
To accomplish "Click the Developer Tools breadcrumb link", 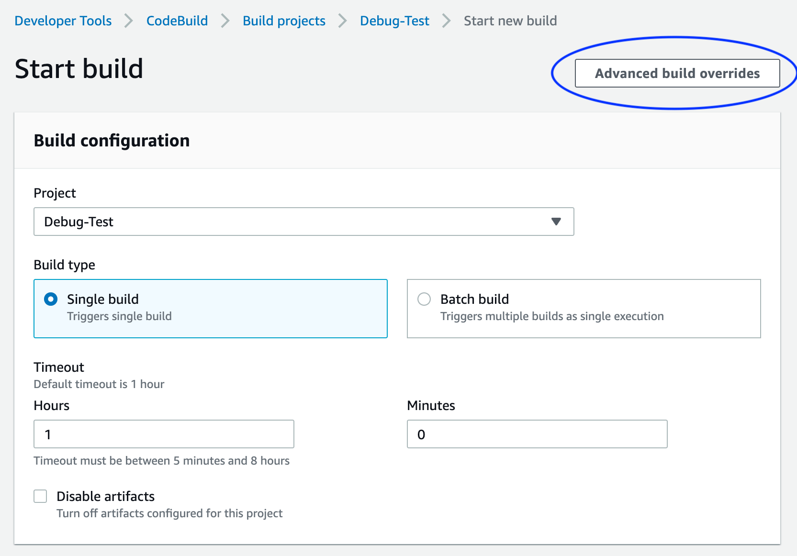I will (x=63, y=21).
